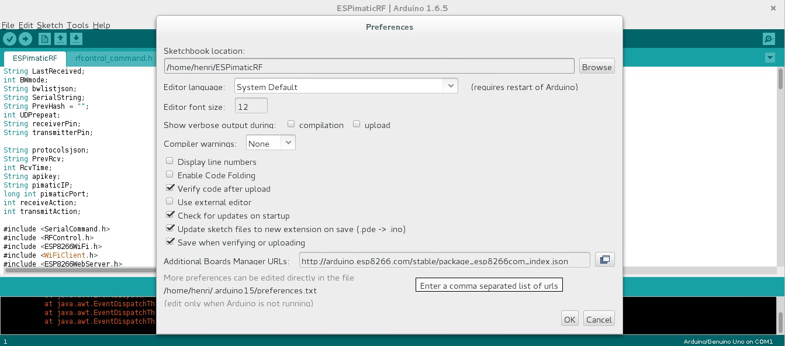Enable verbose output during compilation
The height and width of the screenshot is (346, 785).
(291, 124)
